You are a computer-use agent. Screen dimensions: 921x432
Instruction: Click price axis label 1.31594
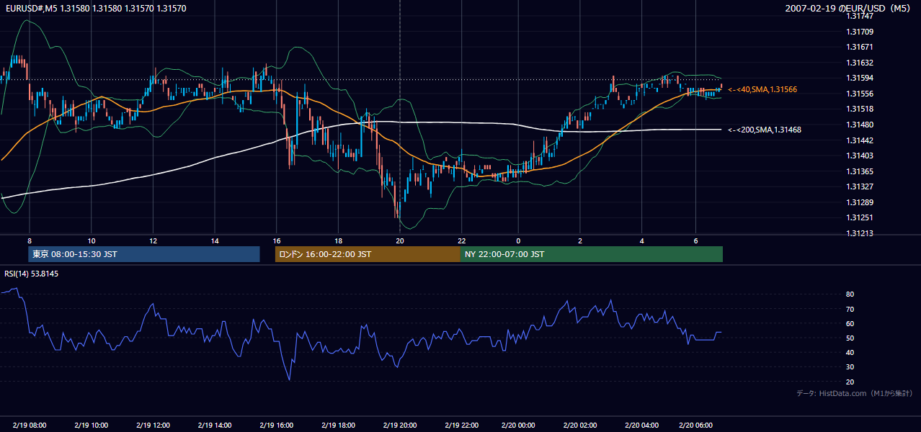click(x=860, y=78)
